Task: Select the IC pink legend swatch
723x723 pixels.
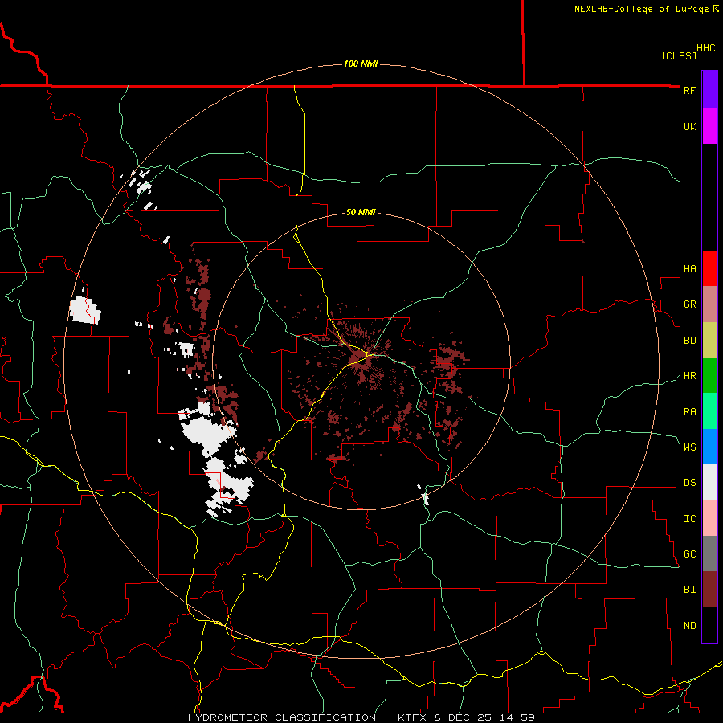Action: 709,518
